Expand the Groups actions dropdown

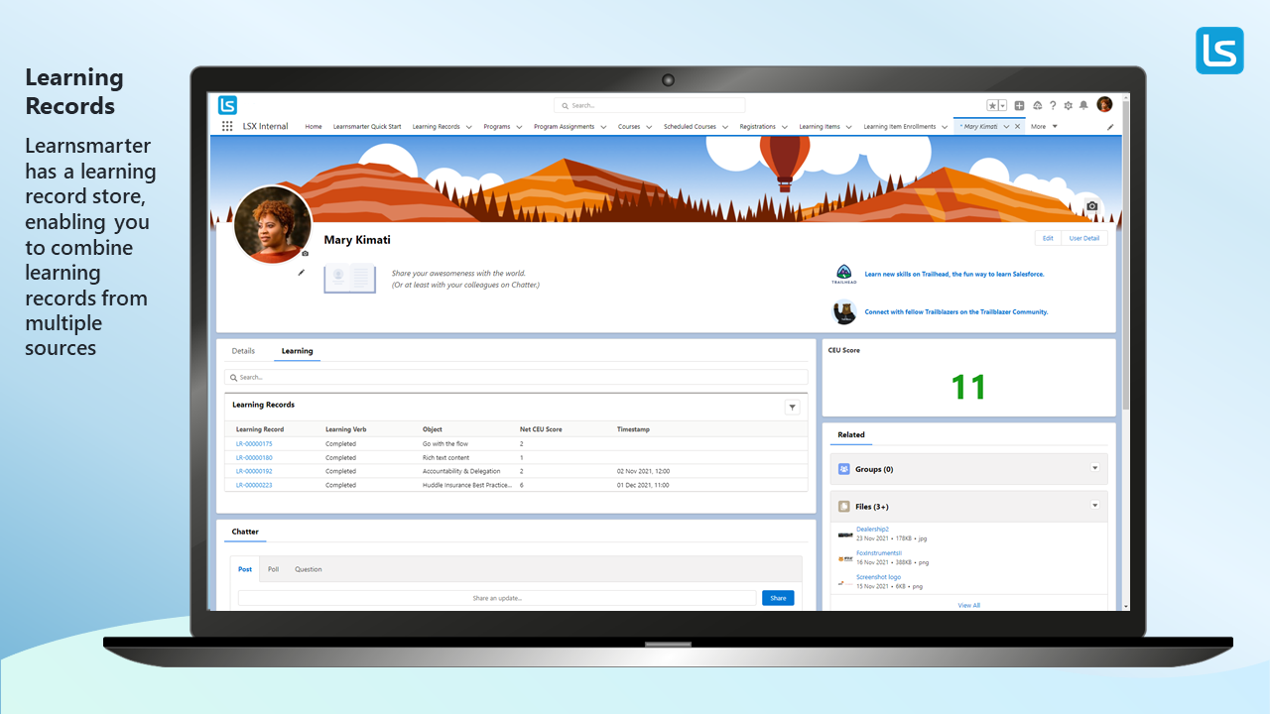(1095, 468)
